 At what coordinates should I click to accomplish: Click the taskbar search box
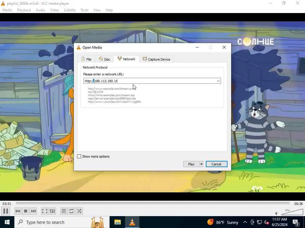(x=62, y=222)
